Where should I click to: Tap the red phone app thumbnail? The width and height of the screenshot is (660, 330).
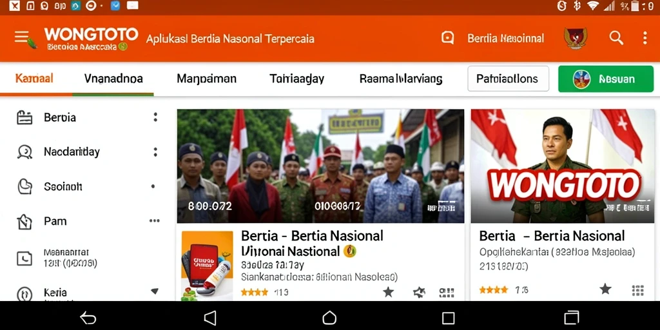tap(207, 266)
